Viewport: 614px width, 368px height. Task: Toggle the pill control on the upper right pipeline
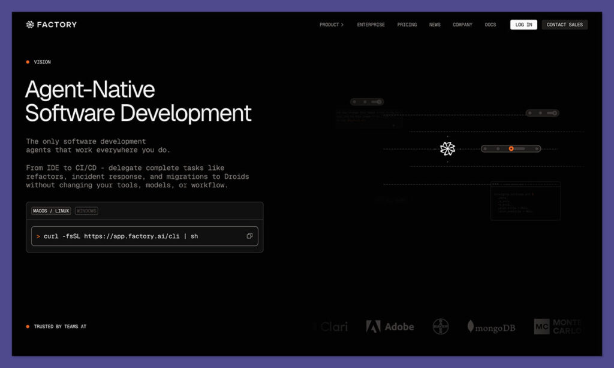[x=543, y=112]
